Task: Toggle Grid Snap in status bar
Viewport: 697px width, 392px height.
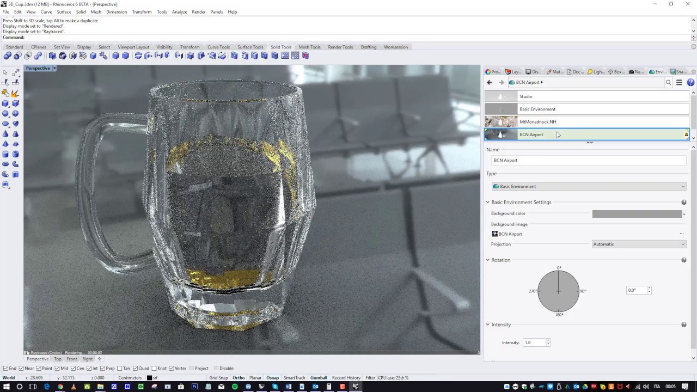Action: [x=218, y=378]
